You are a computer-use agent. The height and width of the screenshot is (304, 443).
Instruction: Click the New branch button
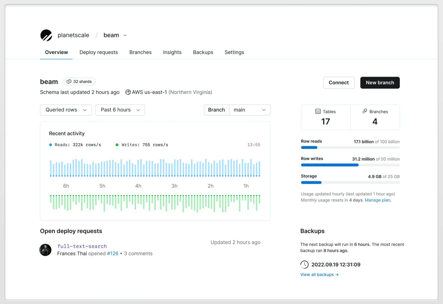click(380, 83)
